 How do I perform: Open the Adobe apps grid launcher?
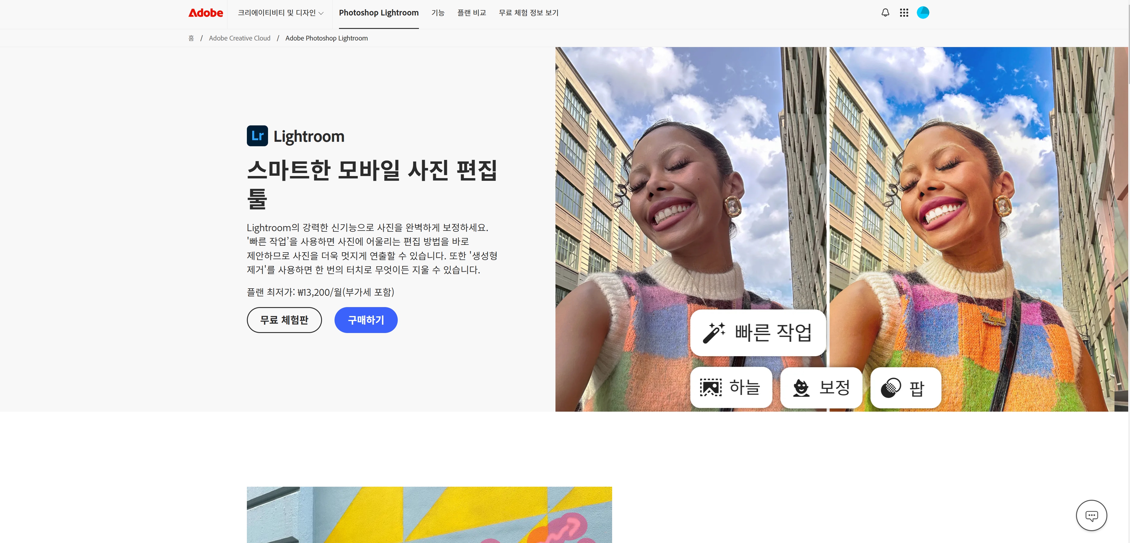[904, 13]
